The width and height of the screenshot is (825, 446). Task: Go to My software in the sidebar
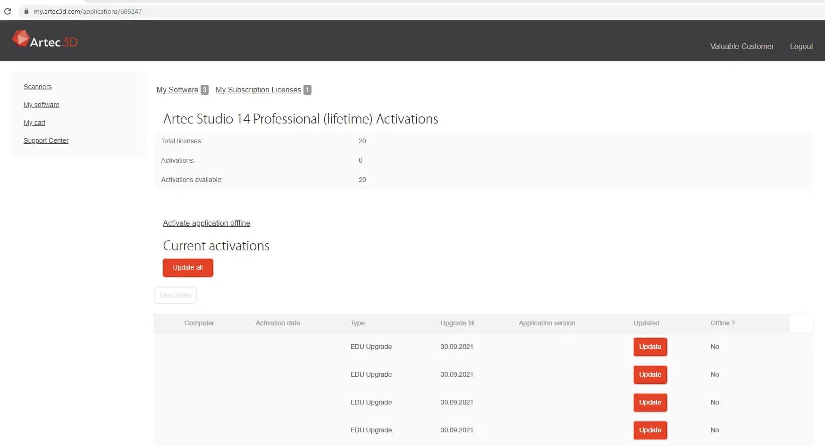[41, 105]
